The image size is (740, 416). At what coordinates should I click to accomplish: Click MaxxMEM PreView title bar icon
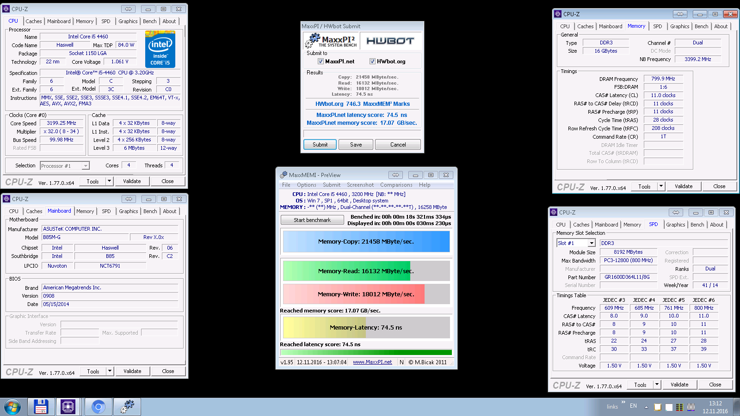pyautogui.click(x=284, y=175)
